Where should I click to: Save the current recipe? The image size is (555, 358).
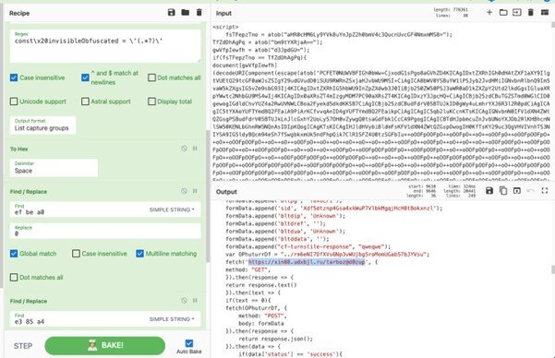coord(172,13)
